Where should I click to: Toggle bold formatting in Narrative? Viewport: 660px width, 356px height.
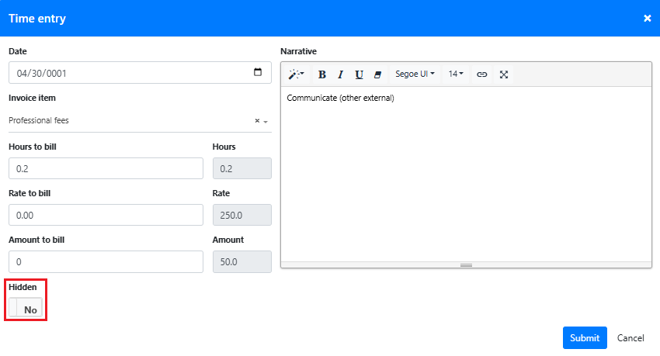(321, 74)
